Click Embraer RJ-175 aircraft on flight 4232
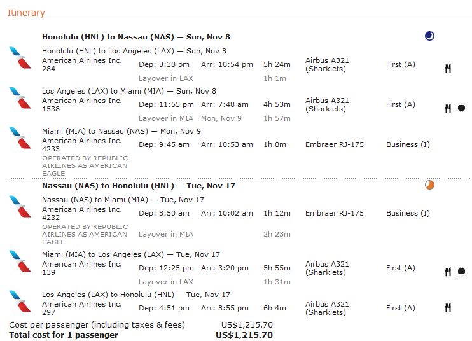Screen dimensions: 472x341 [x=335, y=213]
